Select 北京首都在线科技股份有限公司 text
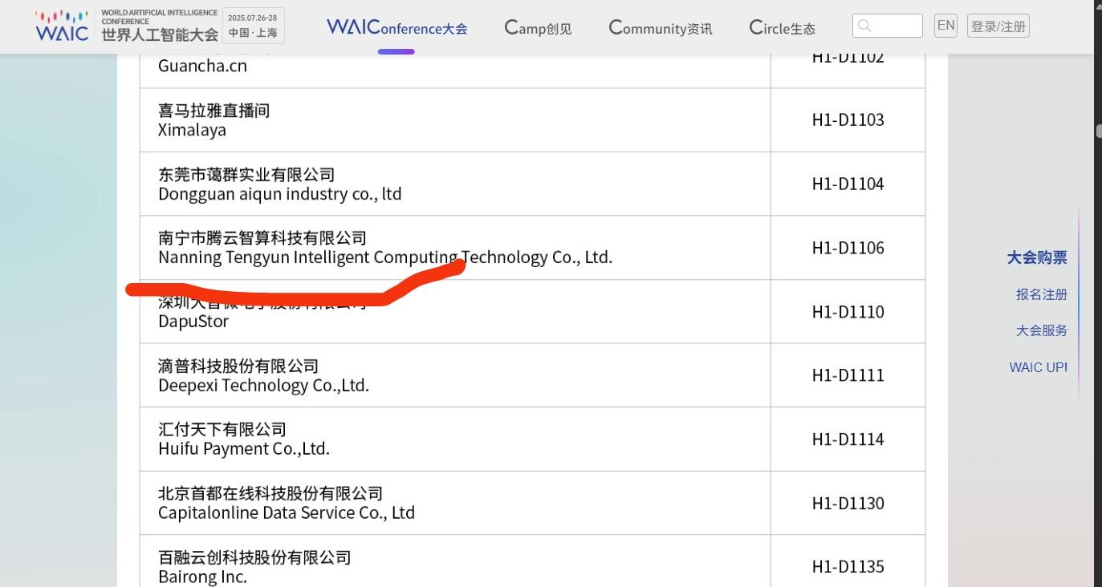 click(270, 493)
